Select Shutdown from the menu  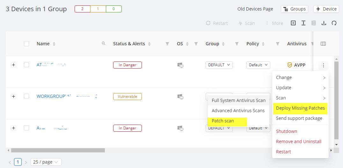tap(300, 131)
